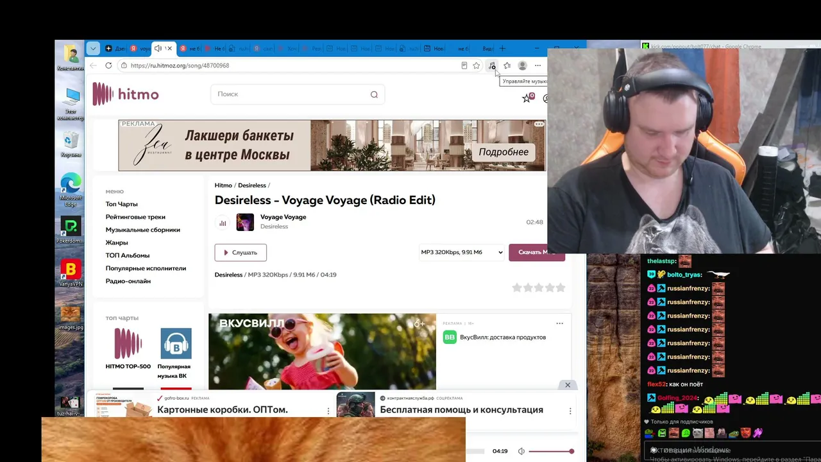Open Радио-онлайн menu link
The image size is (821, 462).
pos(128,281)
